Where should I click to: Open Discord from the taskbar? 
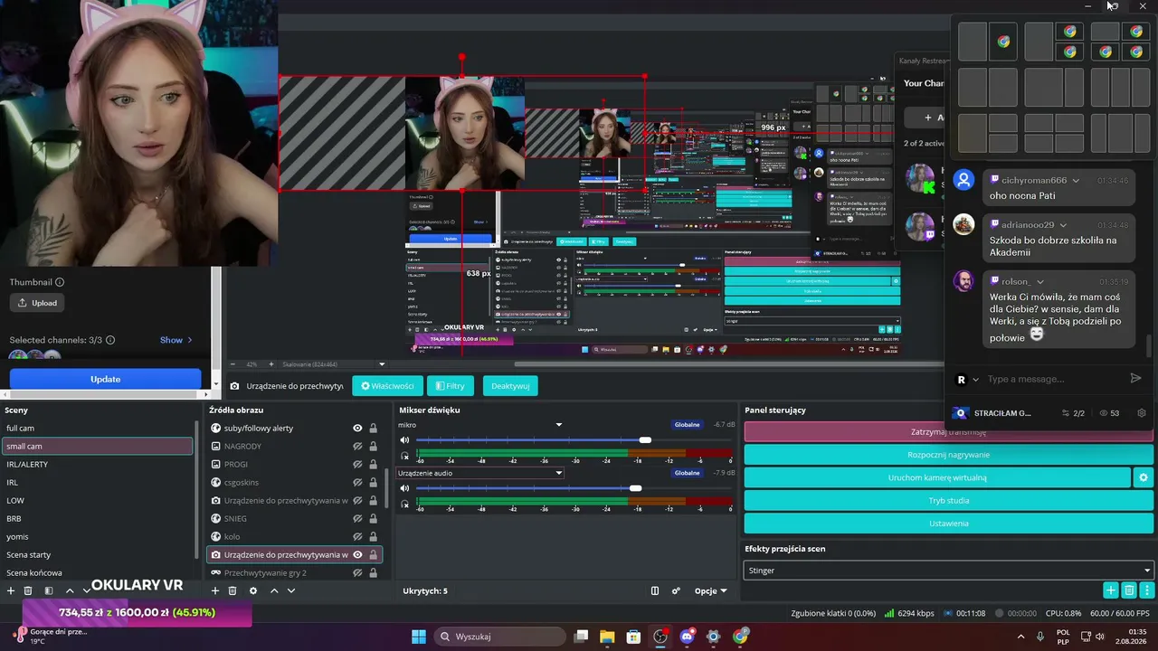pyautogui.click(x=687, y=637)
